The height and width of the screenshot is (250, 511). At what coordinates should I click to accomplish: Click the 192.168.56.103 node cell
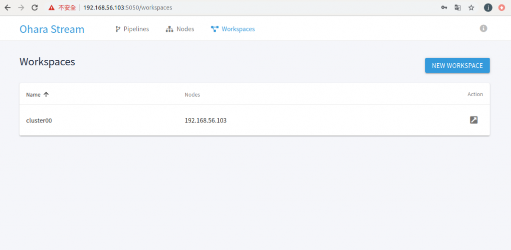click(x=206, y=121)
